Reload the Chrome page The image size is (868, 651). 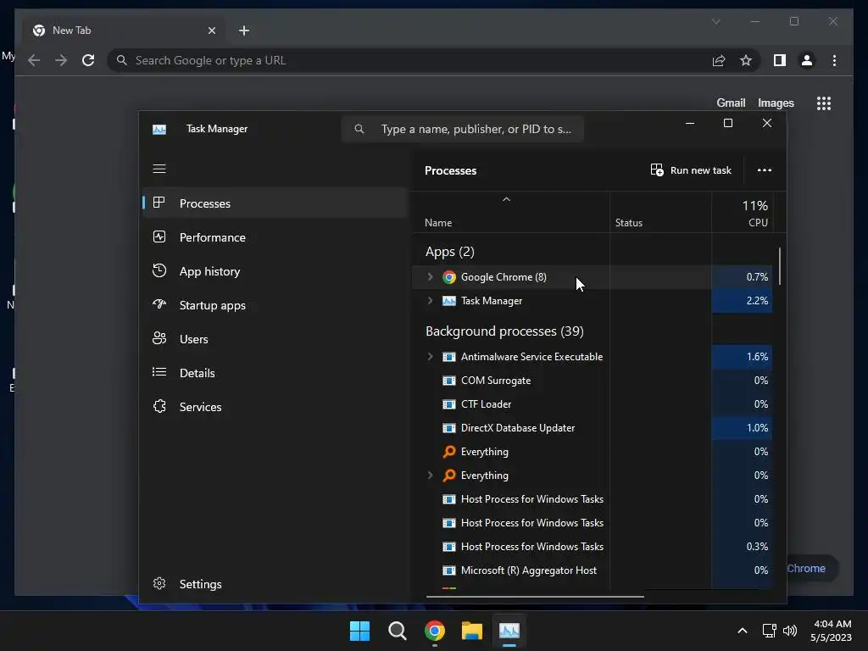88,60
